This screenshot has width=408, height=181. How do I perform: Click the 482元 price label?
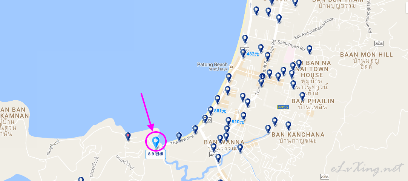tap(253, 54)
